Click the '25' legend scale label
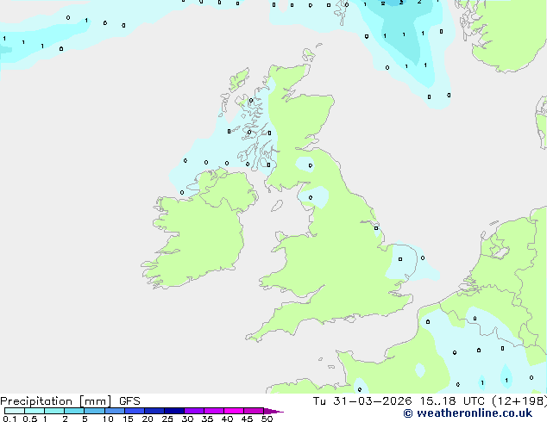 [x=167, y=419]
